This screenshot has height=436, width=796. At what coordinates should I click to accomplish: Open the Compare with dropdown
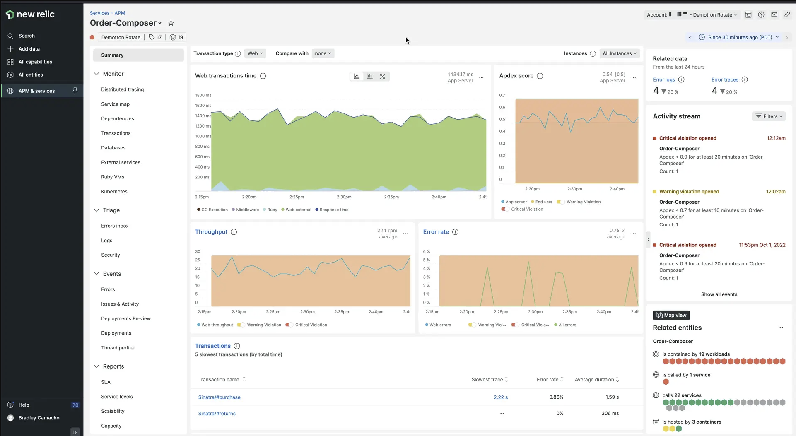coord(323,53)
